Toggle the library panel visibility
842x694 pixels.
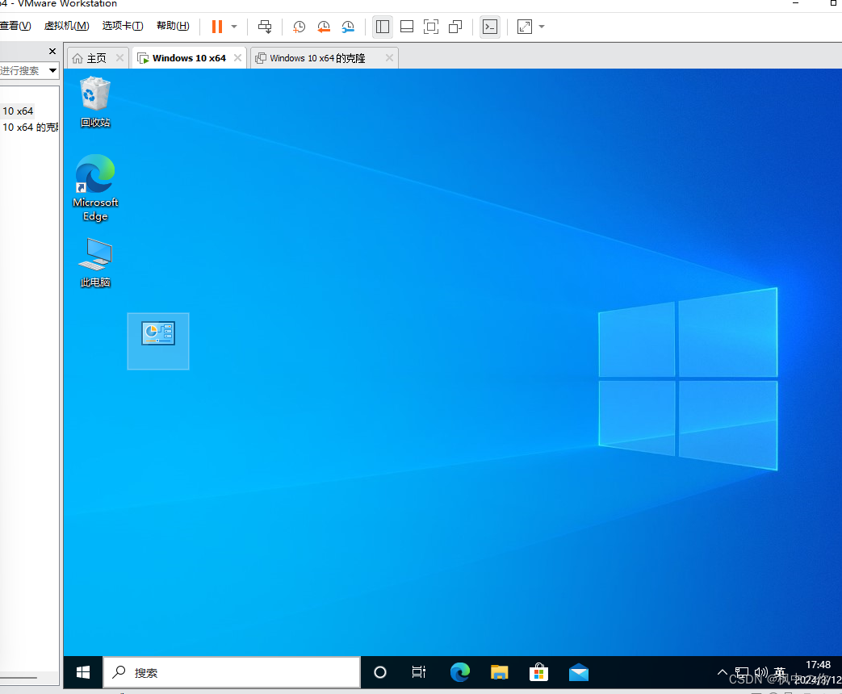click(382, 26)
